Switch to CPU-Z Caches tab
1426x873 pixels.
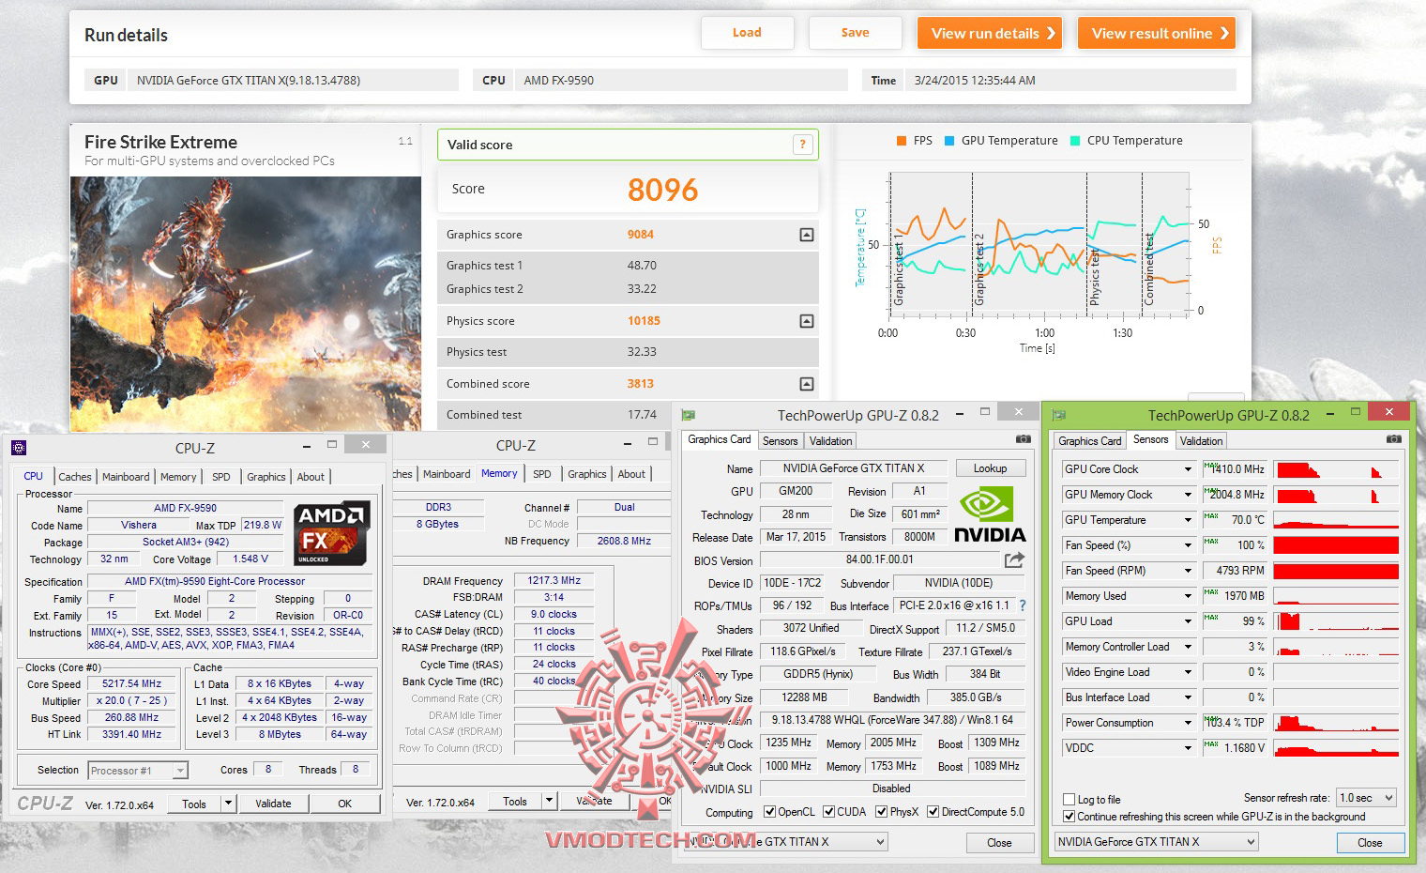pos(75,477)
